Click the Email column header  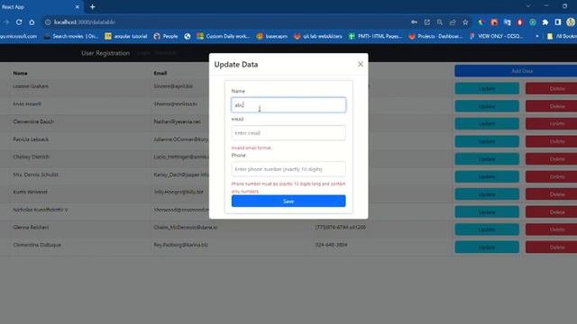click(160, 73)
